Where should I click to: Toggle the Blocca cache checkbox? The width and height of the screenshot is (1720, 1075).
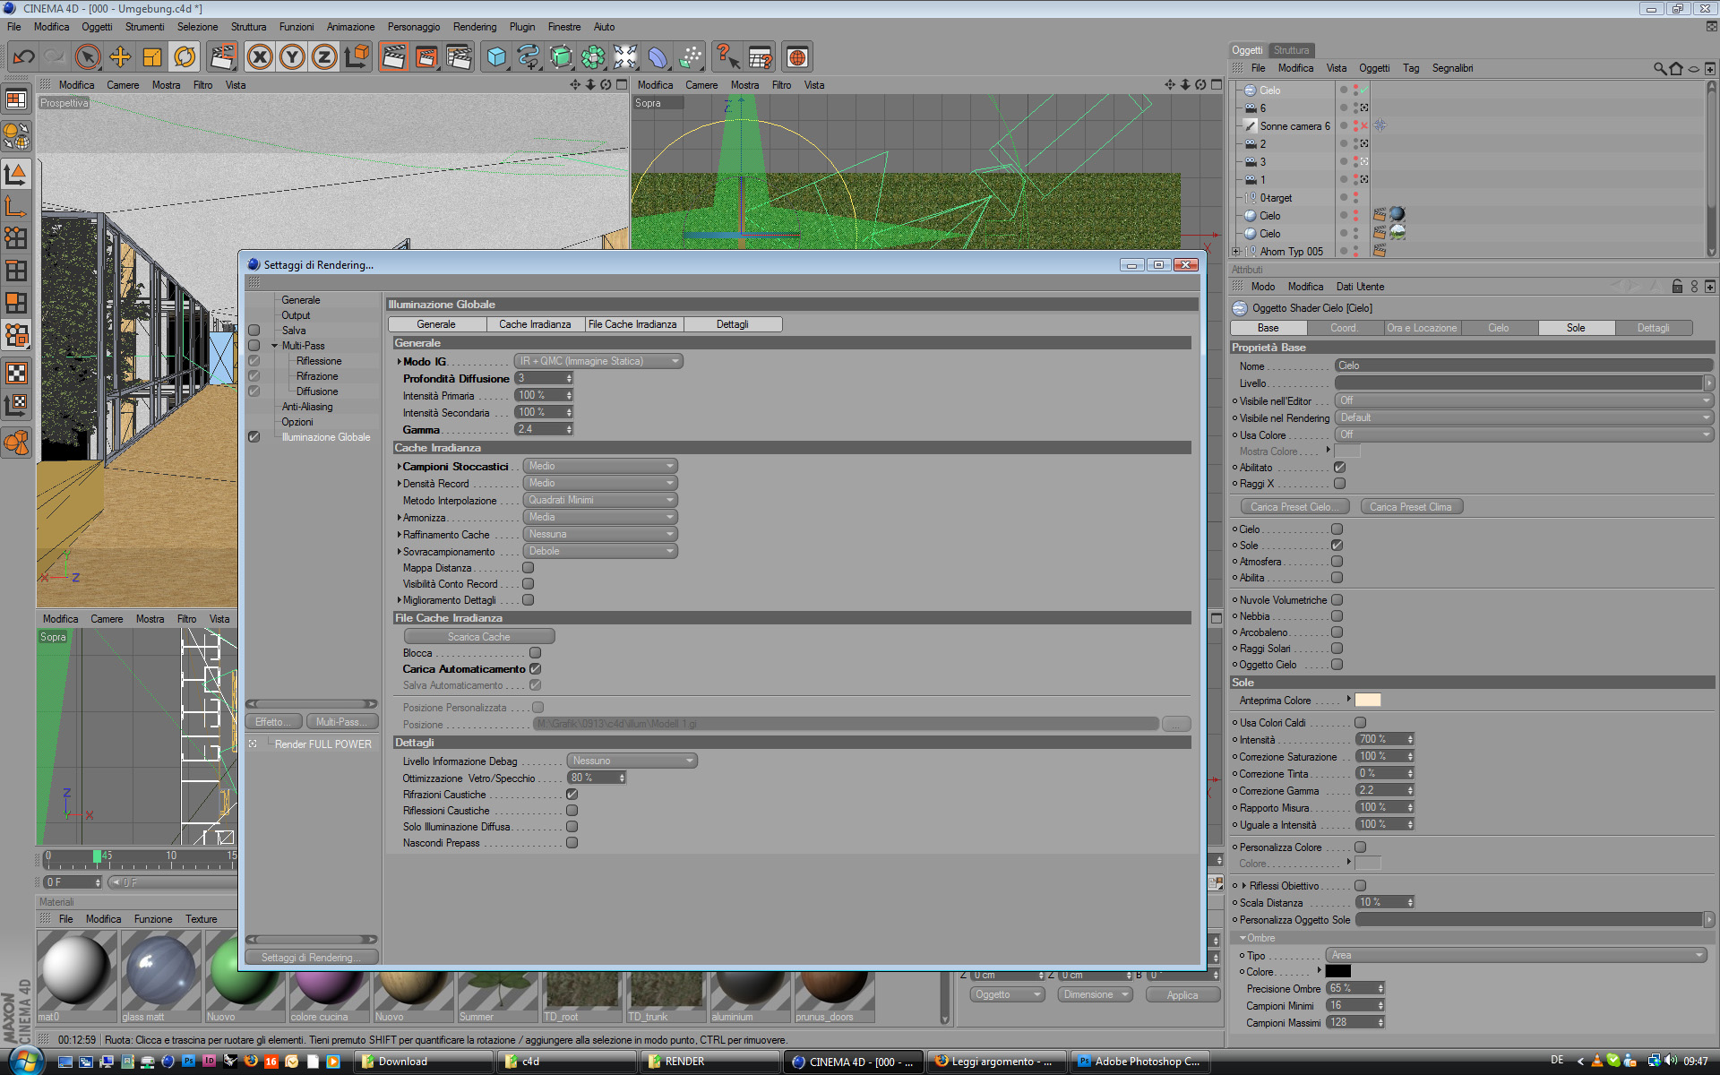pyautogui.click(x=535, y=653)
